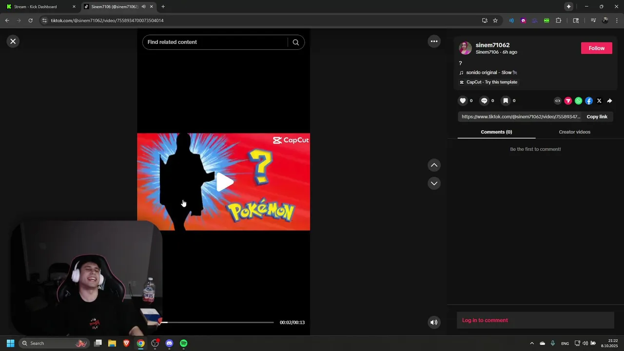Expand the hidden system tray icons
Image resolution: width=624 pixels, height=351 pixels.
pos(532,343)
